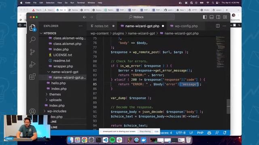Open the Source Control view
Screen dimensions: 259x145
click(32, 52)
